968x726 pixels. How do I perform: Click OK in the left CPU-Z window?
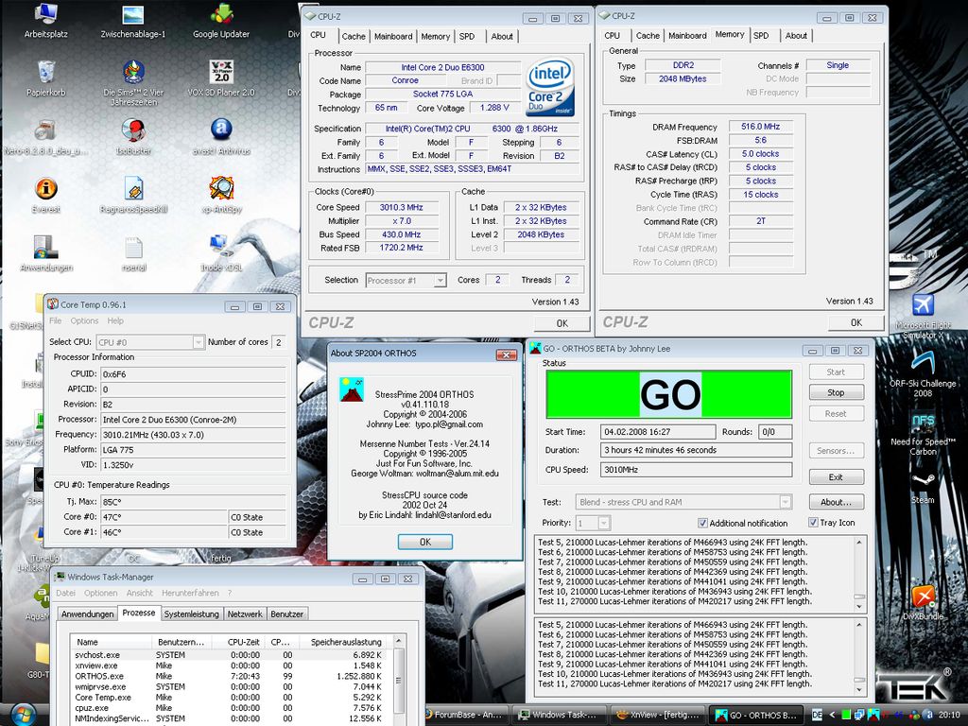[562, 323]
